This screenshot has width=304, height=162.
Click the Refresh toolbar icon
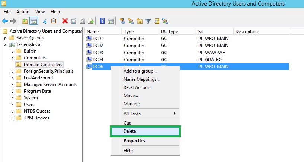tap(82, 21)
